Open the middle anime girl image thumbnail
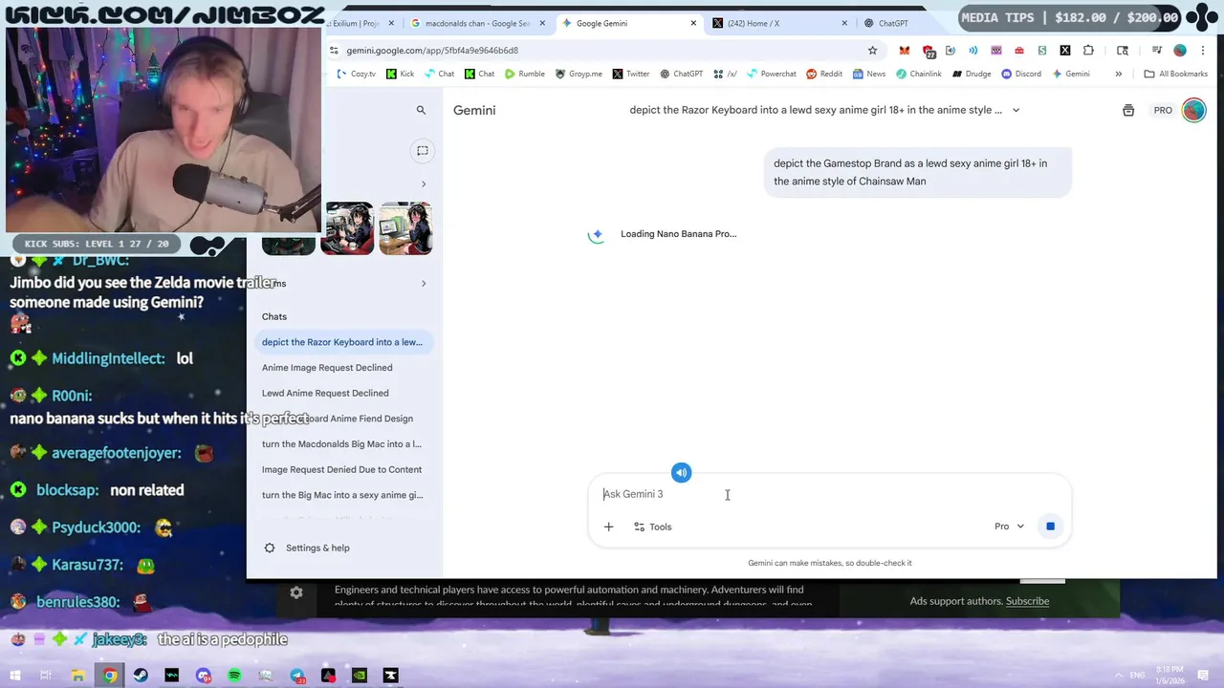Viewport: 1224px width, 688px height. [x=347, y=227]
